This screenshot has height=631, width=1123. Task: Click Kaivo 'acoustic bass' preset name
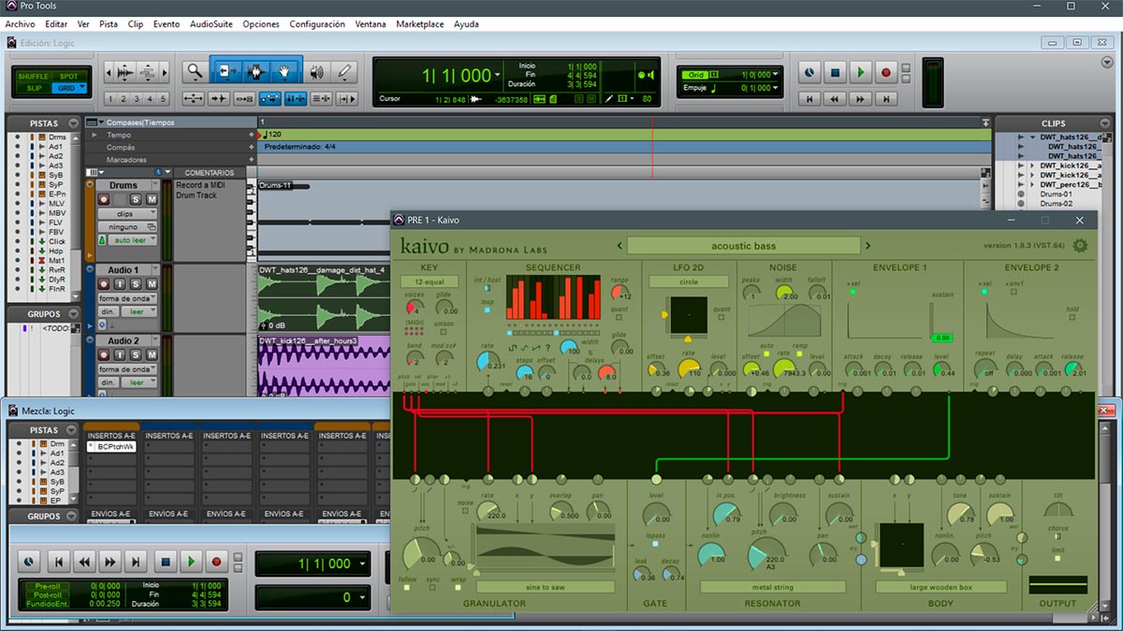(x=743, y=246)
